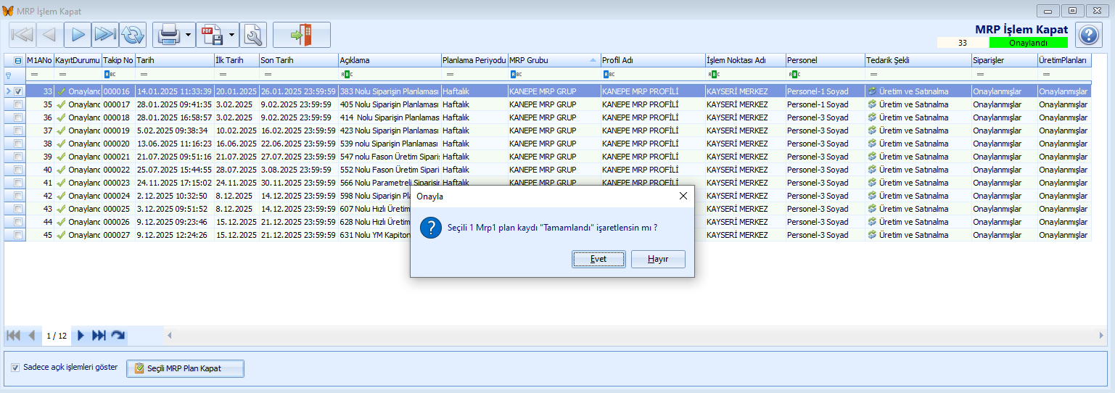Click Personel filter condition icon
The image size is (1115, 393).
click(x=794, y=74)
